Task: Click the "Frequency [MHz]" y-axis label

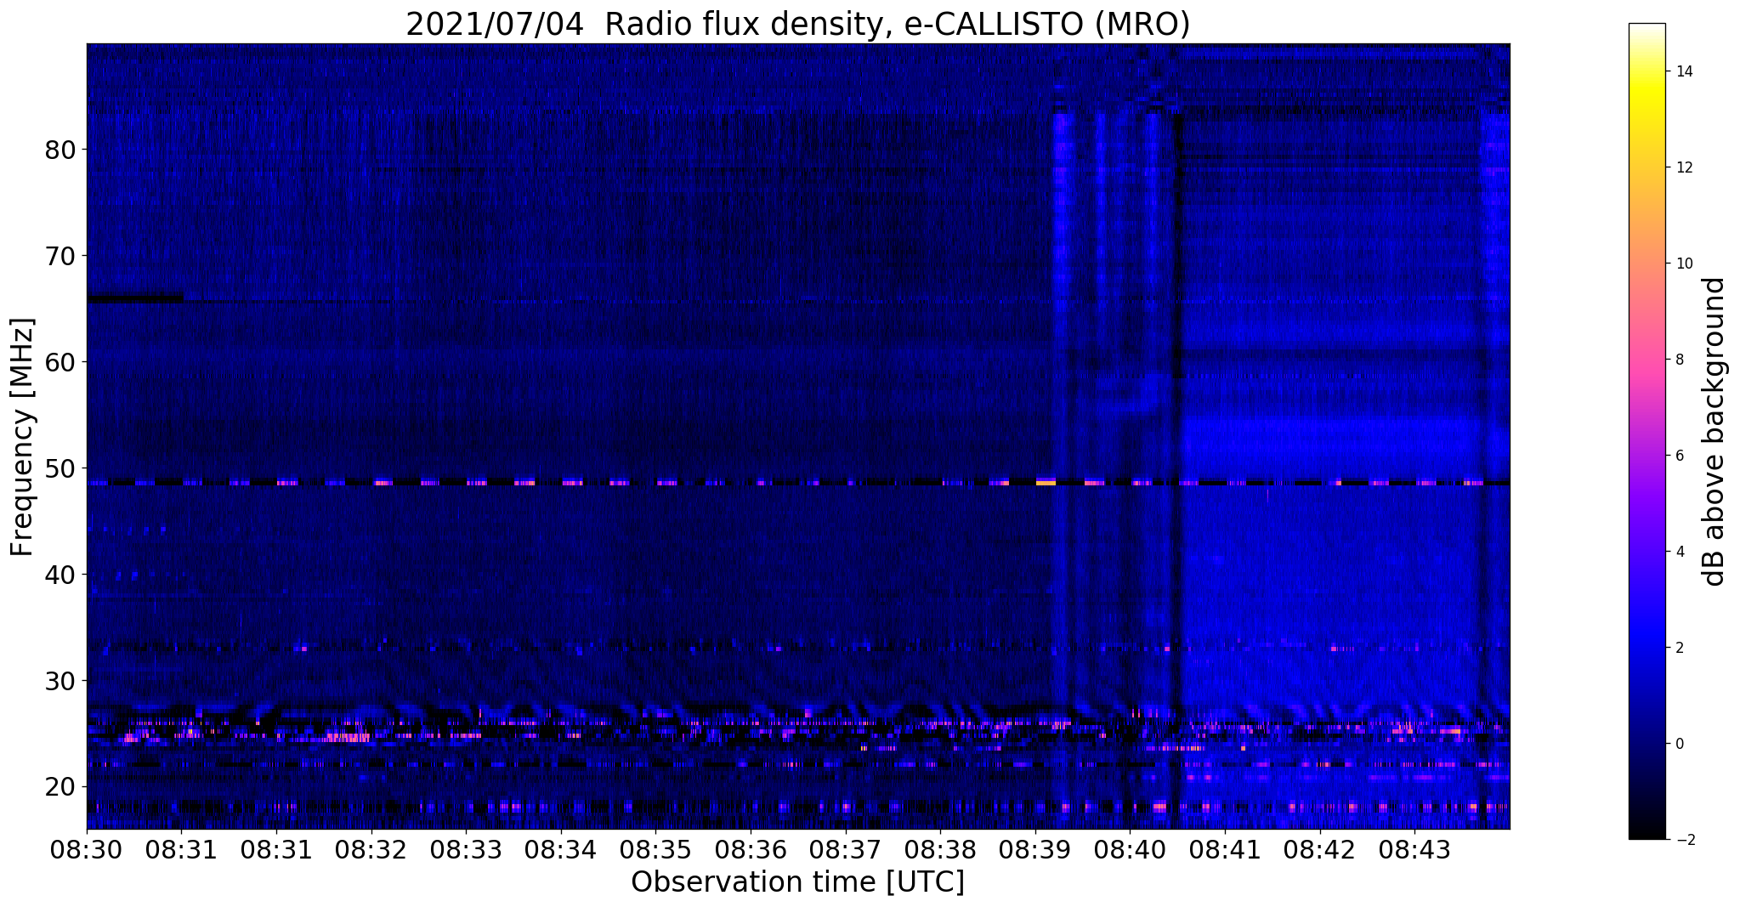Action: [23, 437]
